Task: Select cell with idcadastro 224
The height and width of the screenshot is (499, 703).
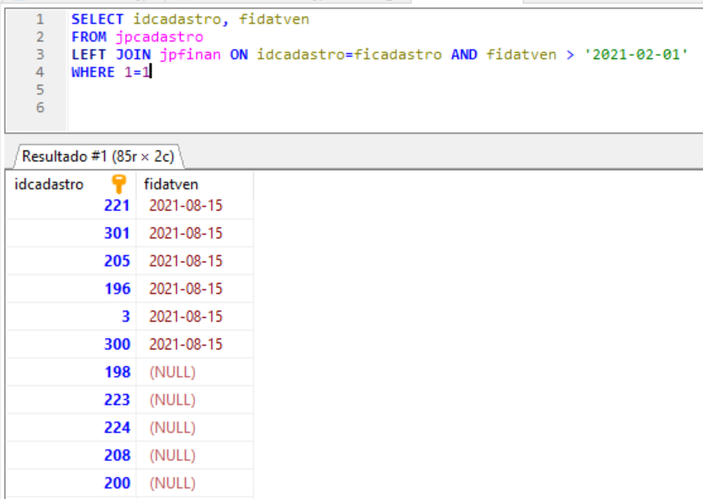Action: (x=71, y=428)
